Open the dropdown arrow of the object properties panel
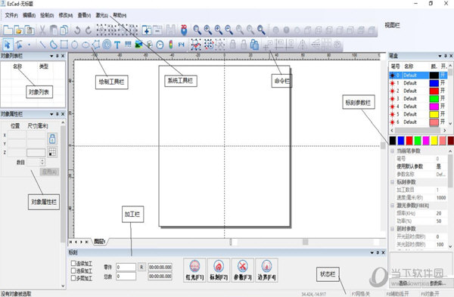454x297 pixels. click(51, 114)
